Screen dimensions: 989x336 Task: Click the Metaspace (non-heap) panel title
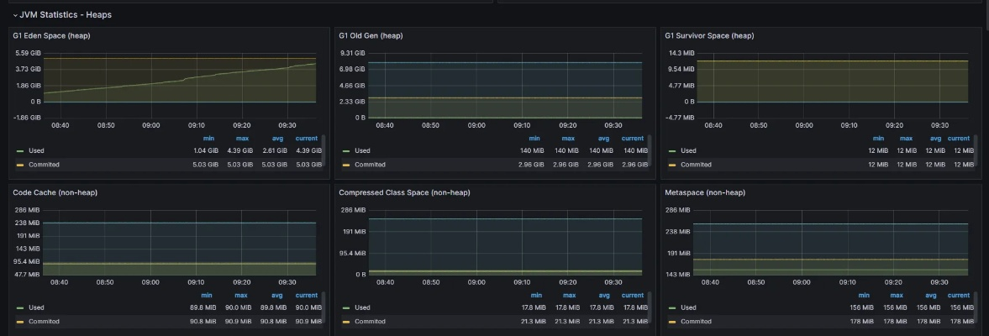(704, 193)
